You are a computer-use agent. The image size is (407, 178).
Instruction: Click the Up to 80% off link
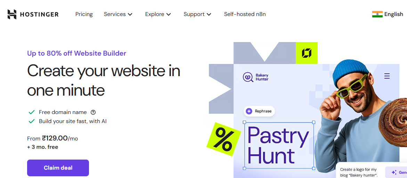(x=76, y=53)
